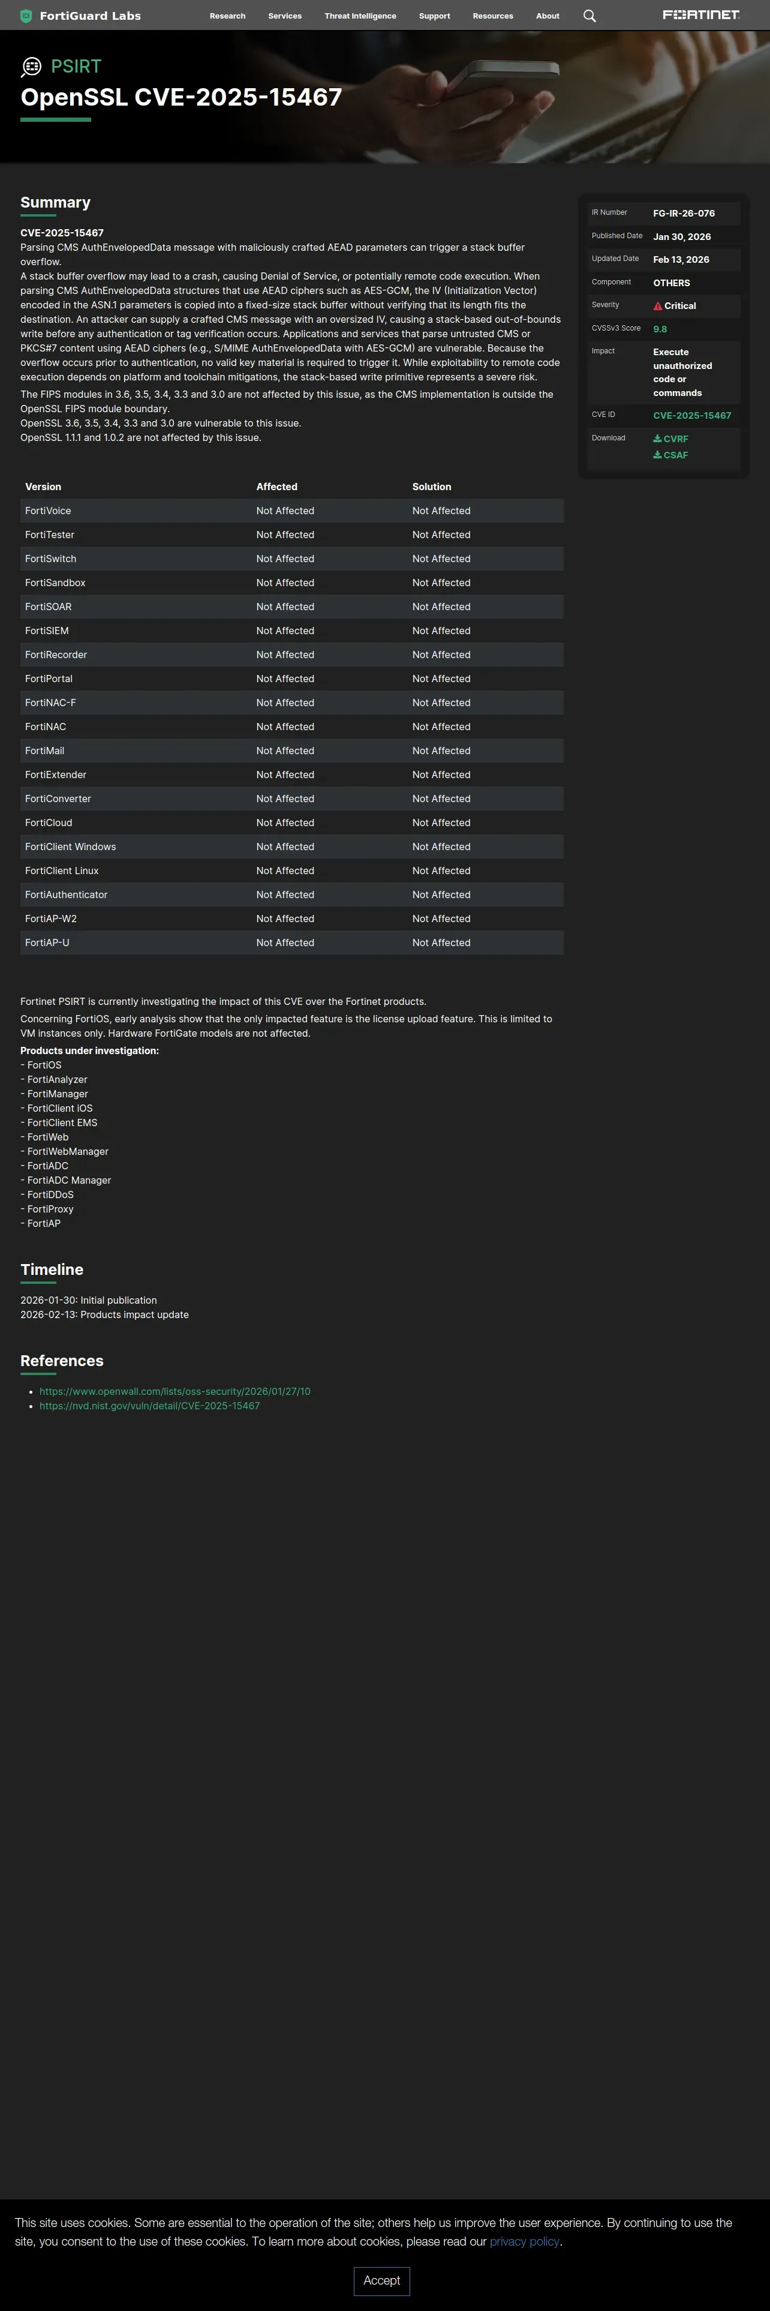
Task: Open the search magnifier icon
Action: (x=590, y=15)
